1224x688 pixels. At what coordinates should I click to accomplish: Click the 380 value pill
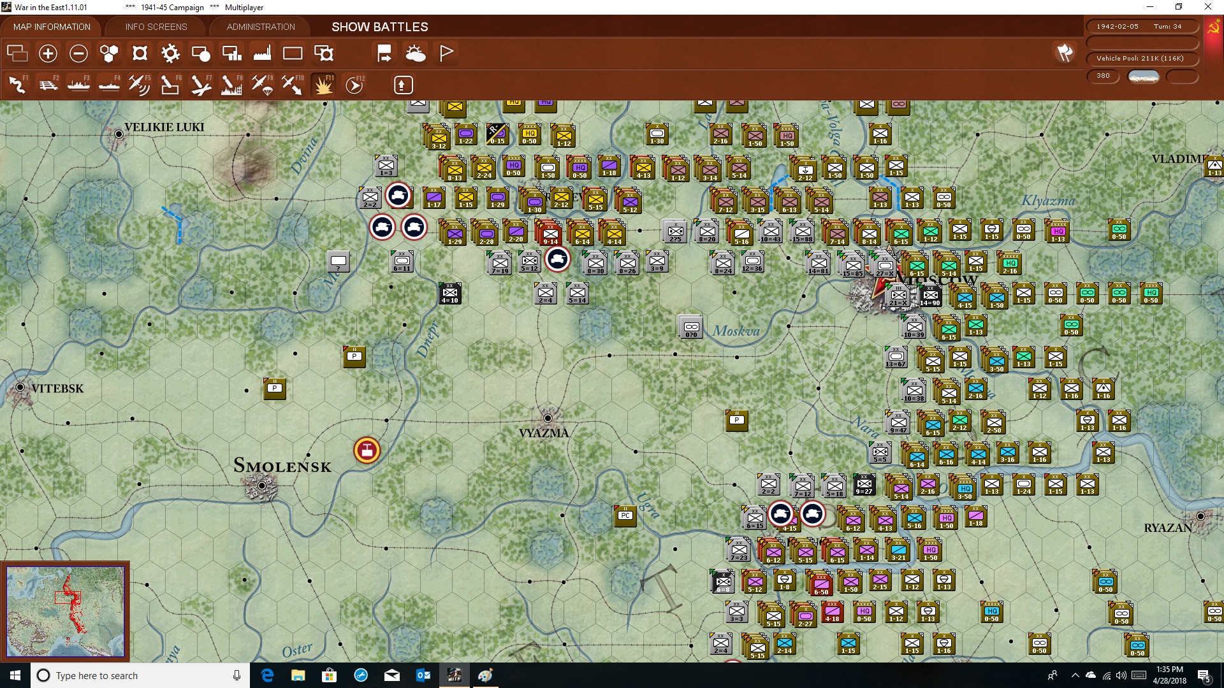click(1103, 76)
